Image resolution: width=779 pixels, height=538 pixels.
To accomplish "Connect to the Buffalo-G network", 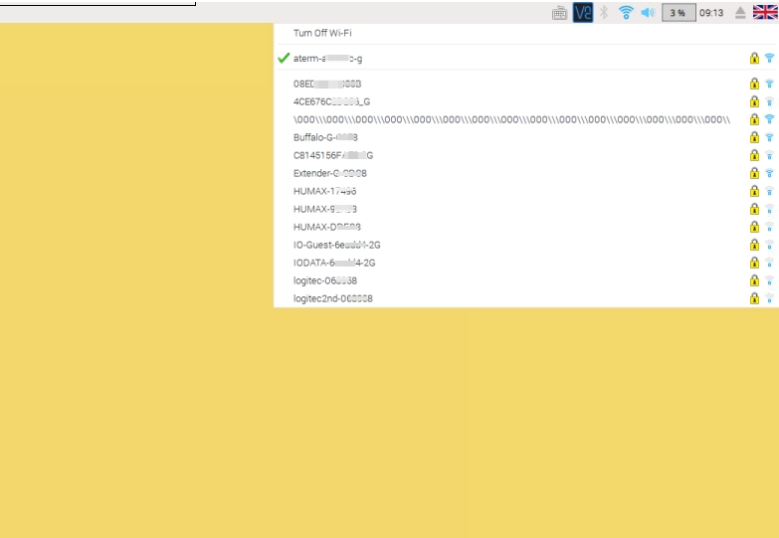I will (x=325, y=137).
